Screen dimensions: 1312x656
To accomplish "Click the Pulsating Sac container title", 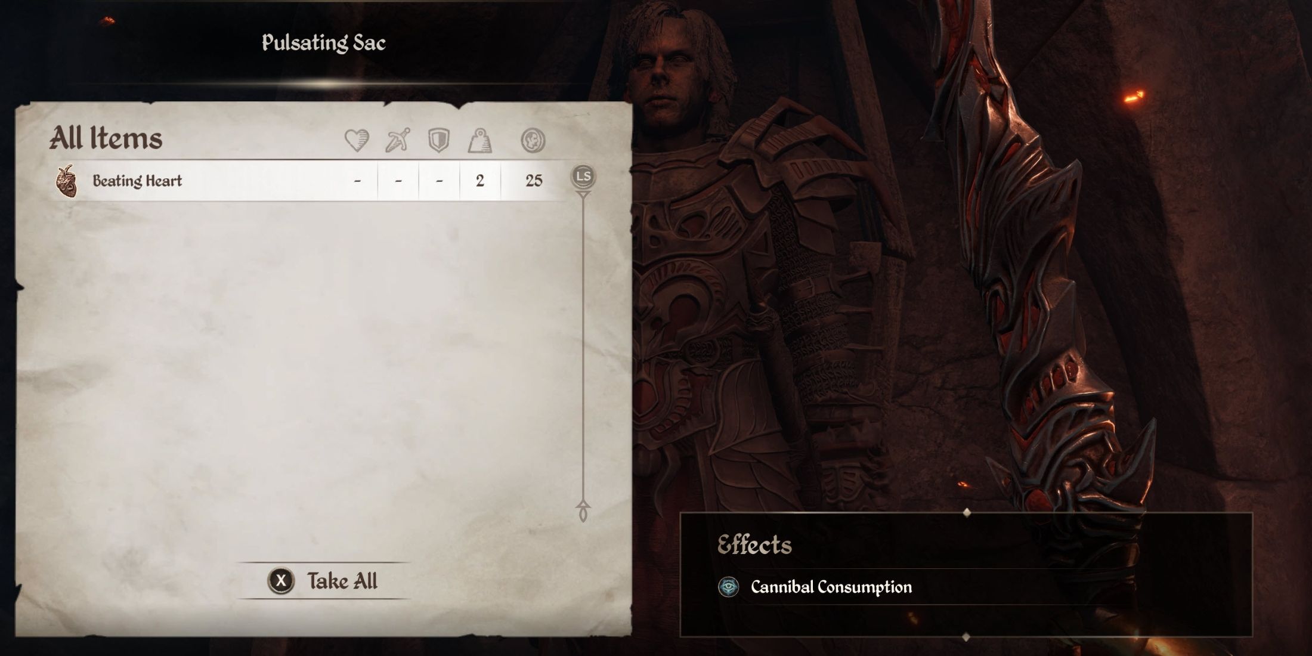I will [324, 42].
